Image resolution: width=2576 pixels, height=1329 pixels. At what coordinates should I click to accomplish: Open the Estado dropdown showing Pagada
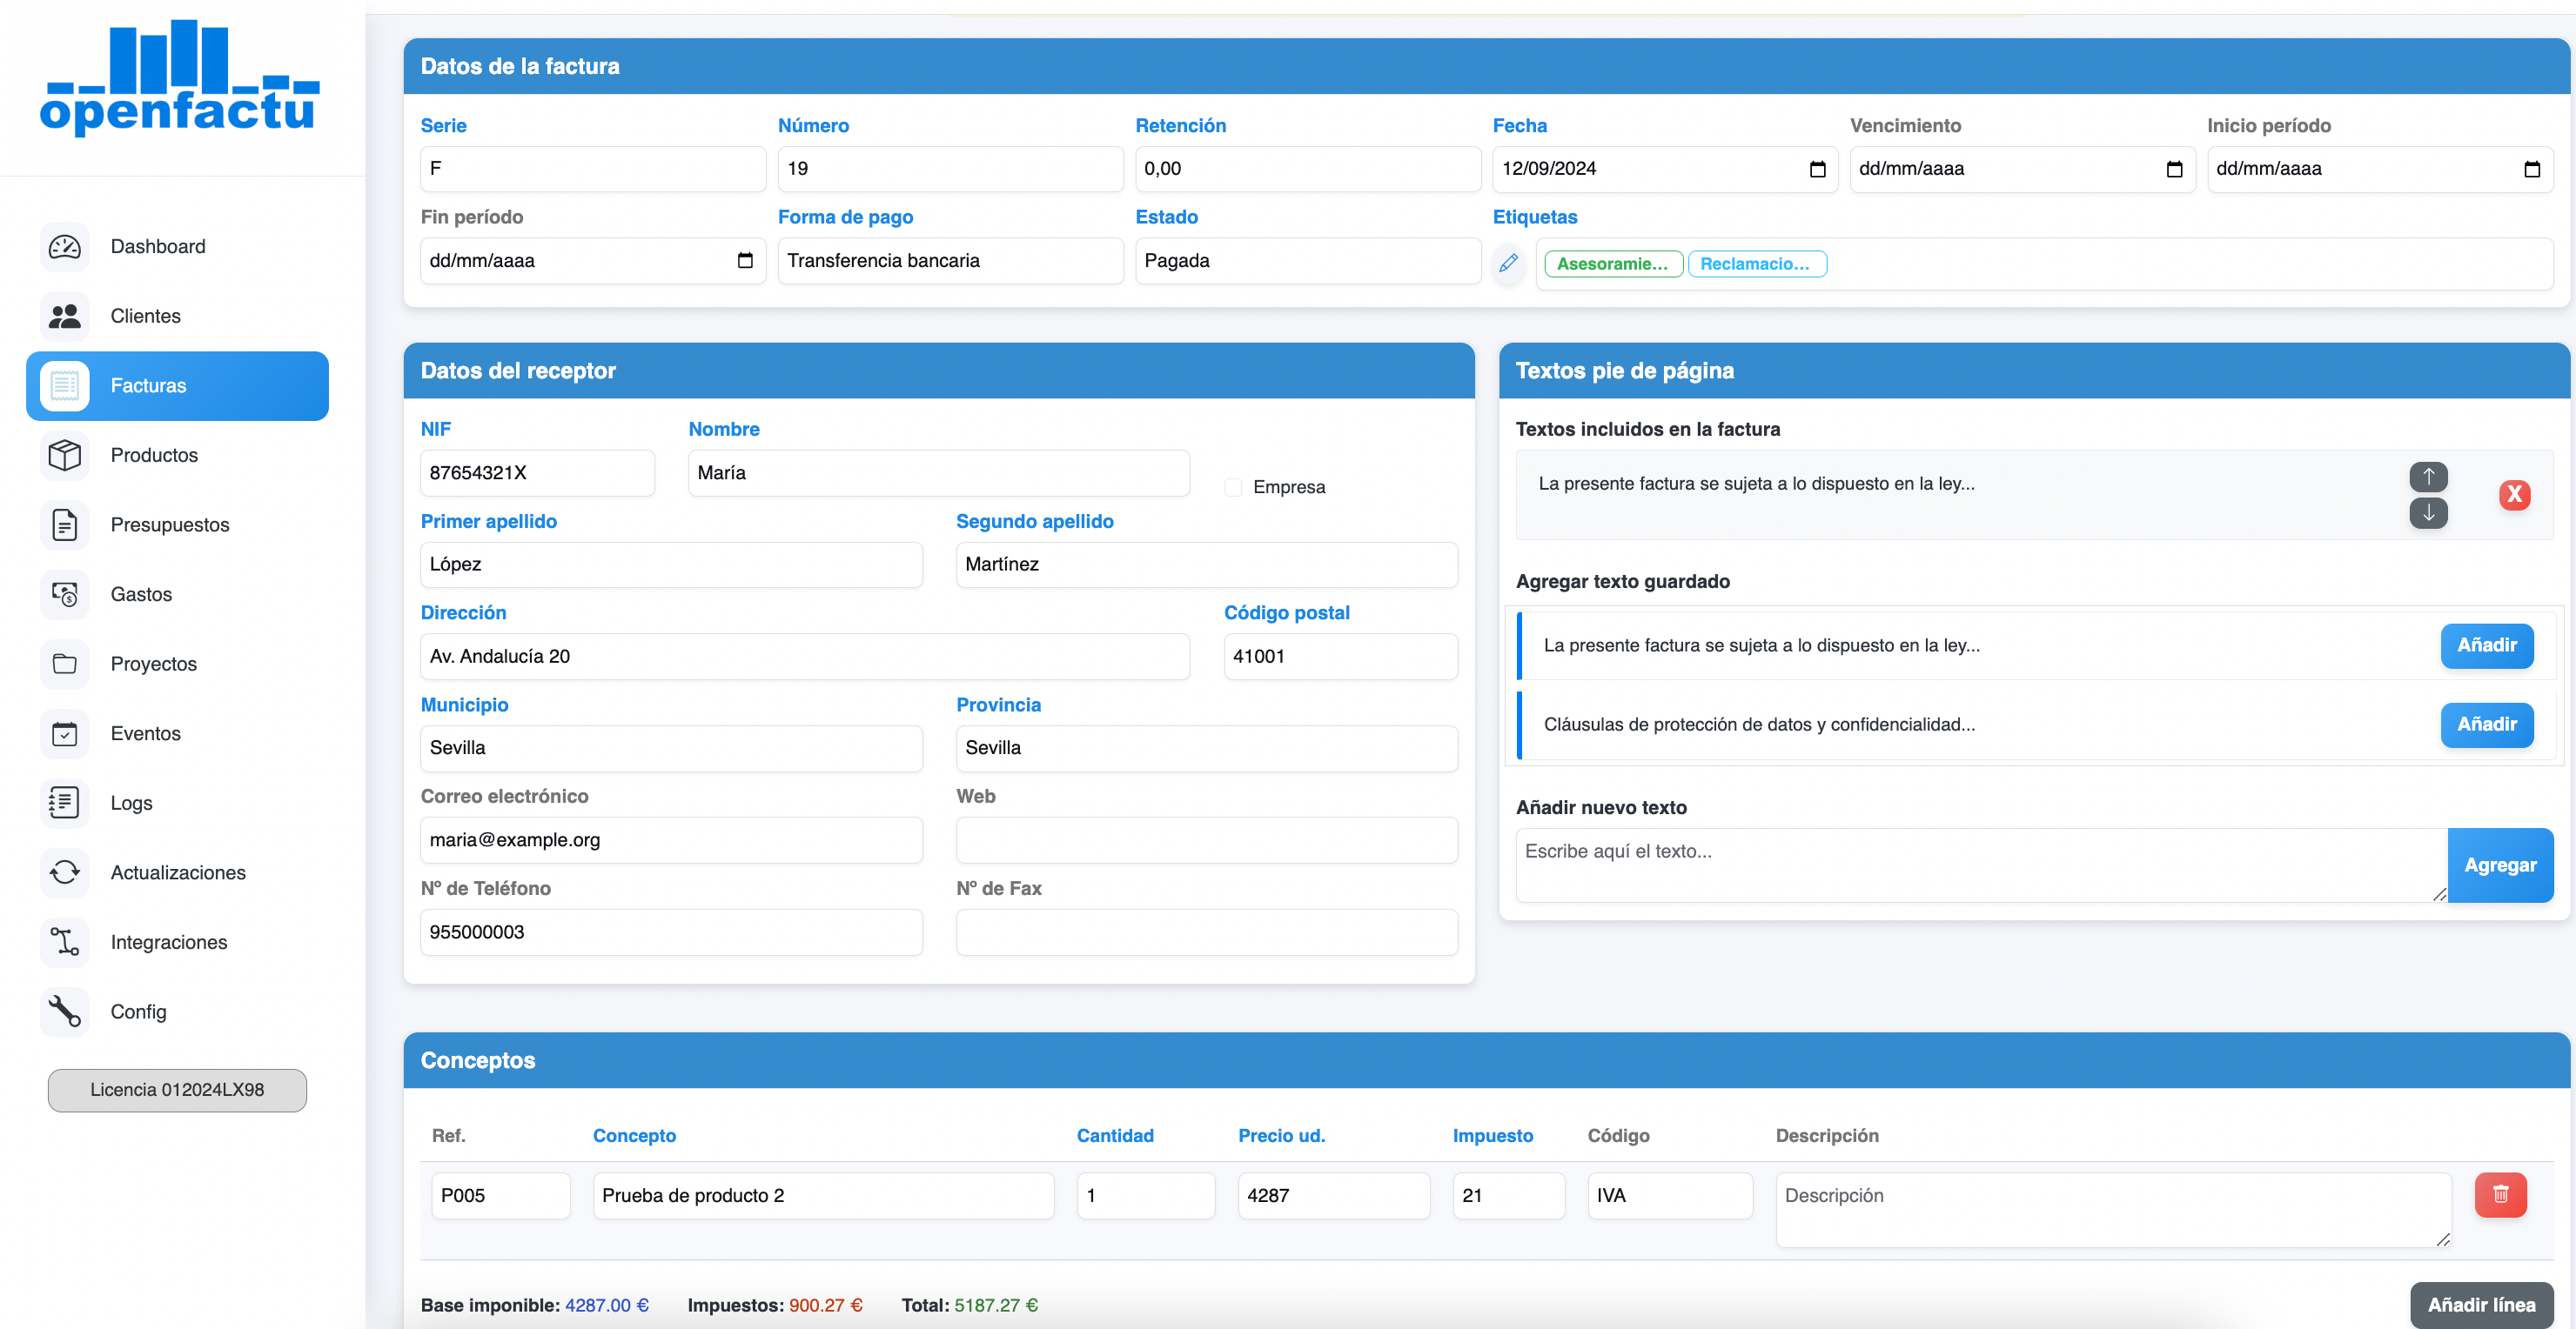pos(1306,261)
